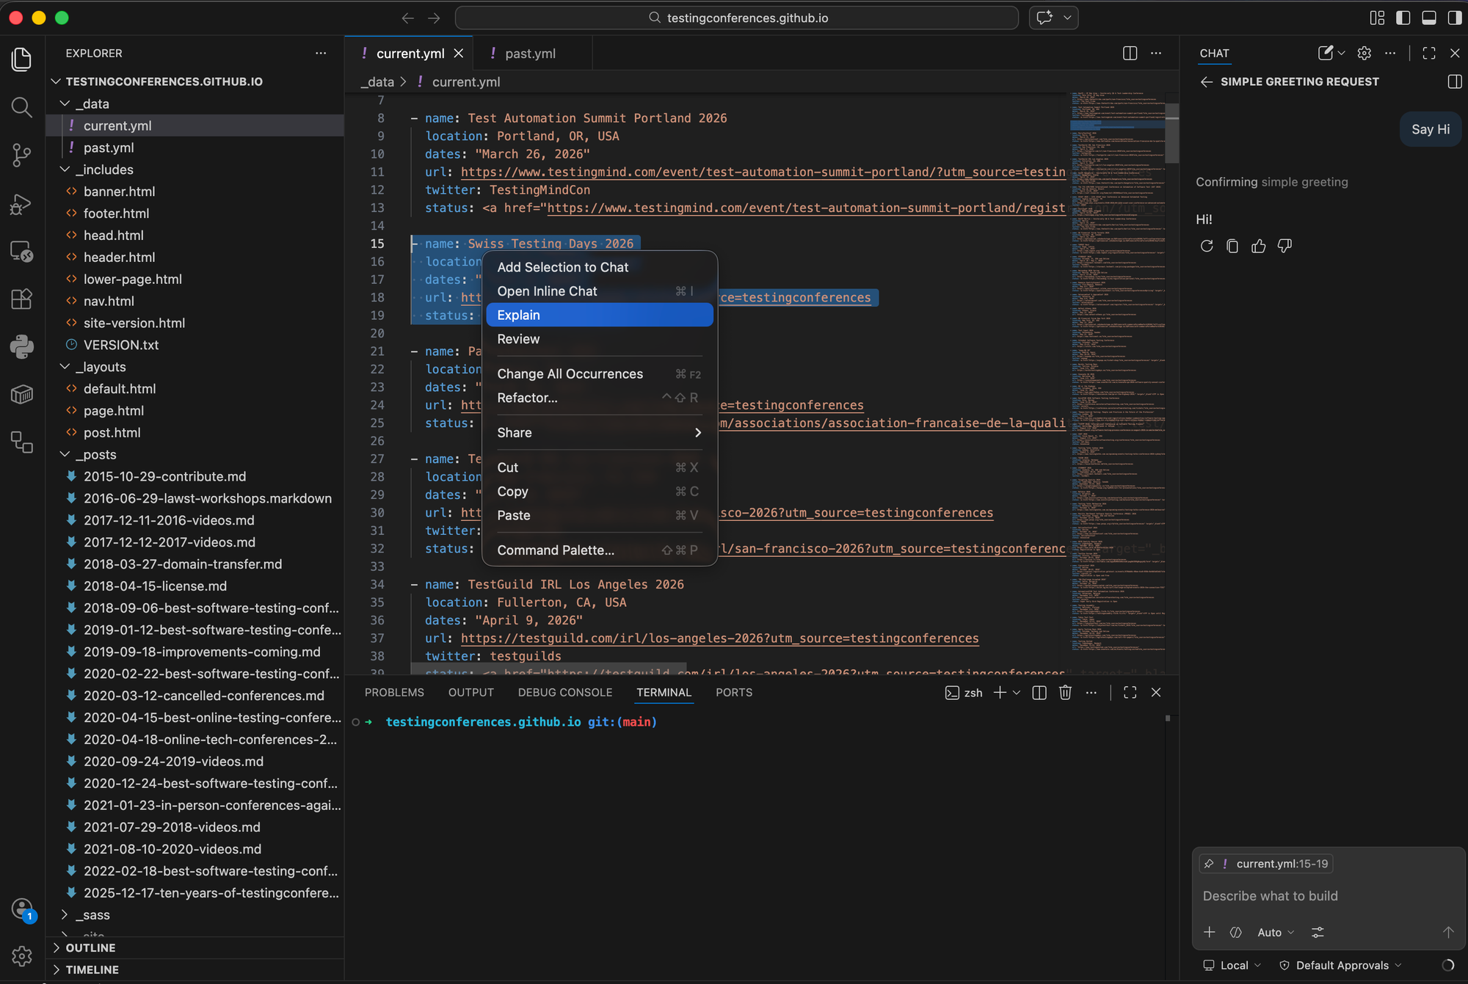Expand the OUTLINE section

(90, 947)
